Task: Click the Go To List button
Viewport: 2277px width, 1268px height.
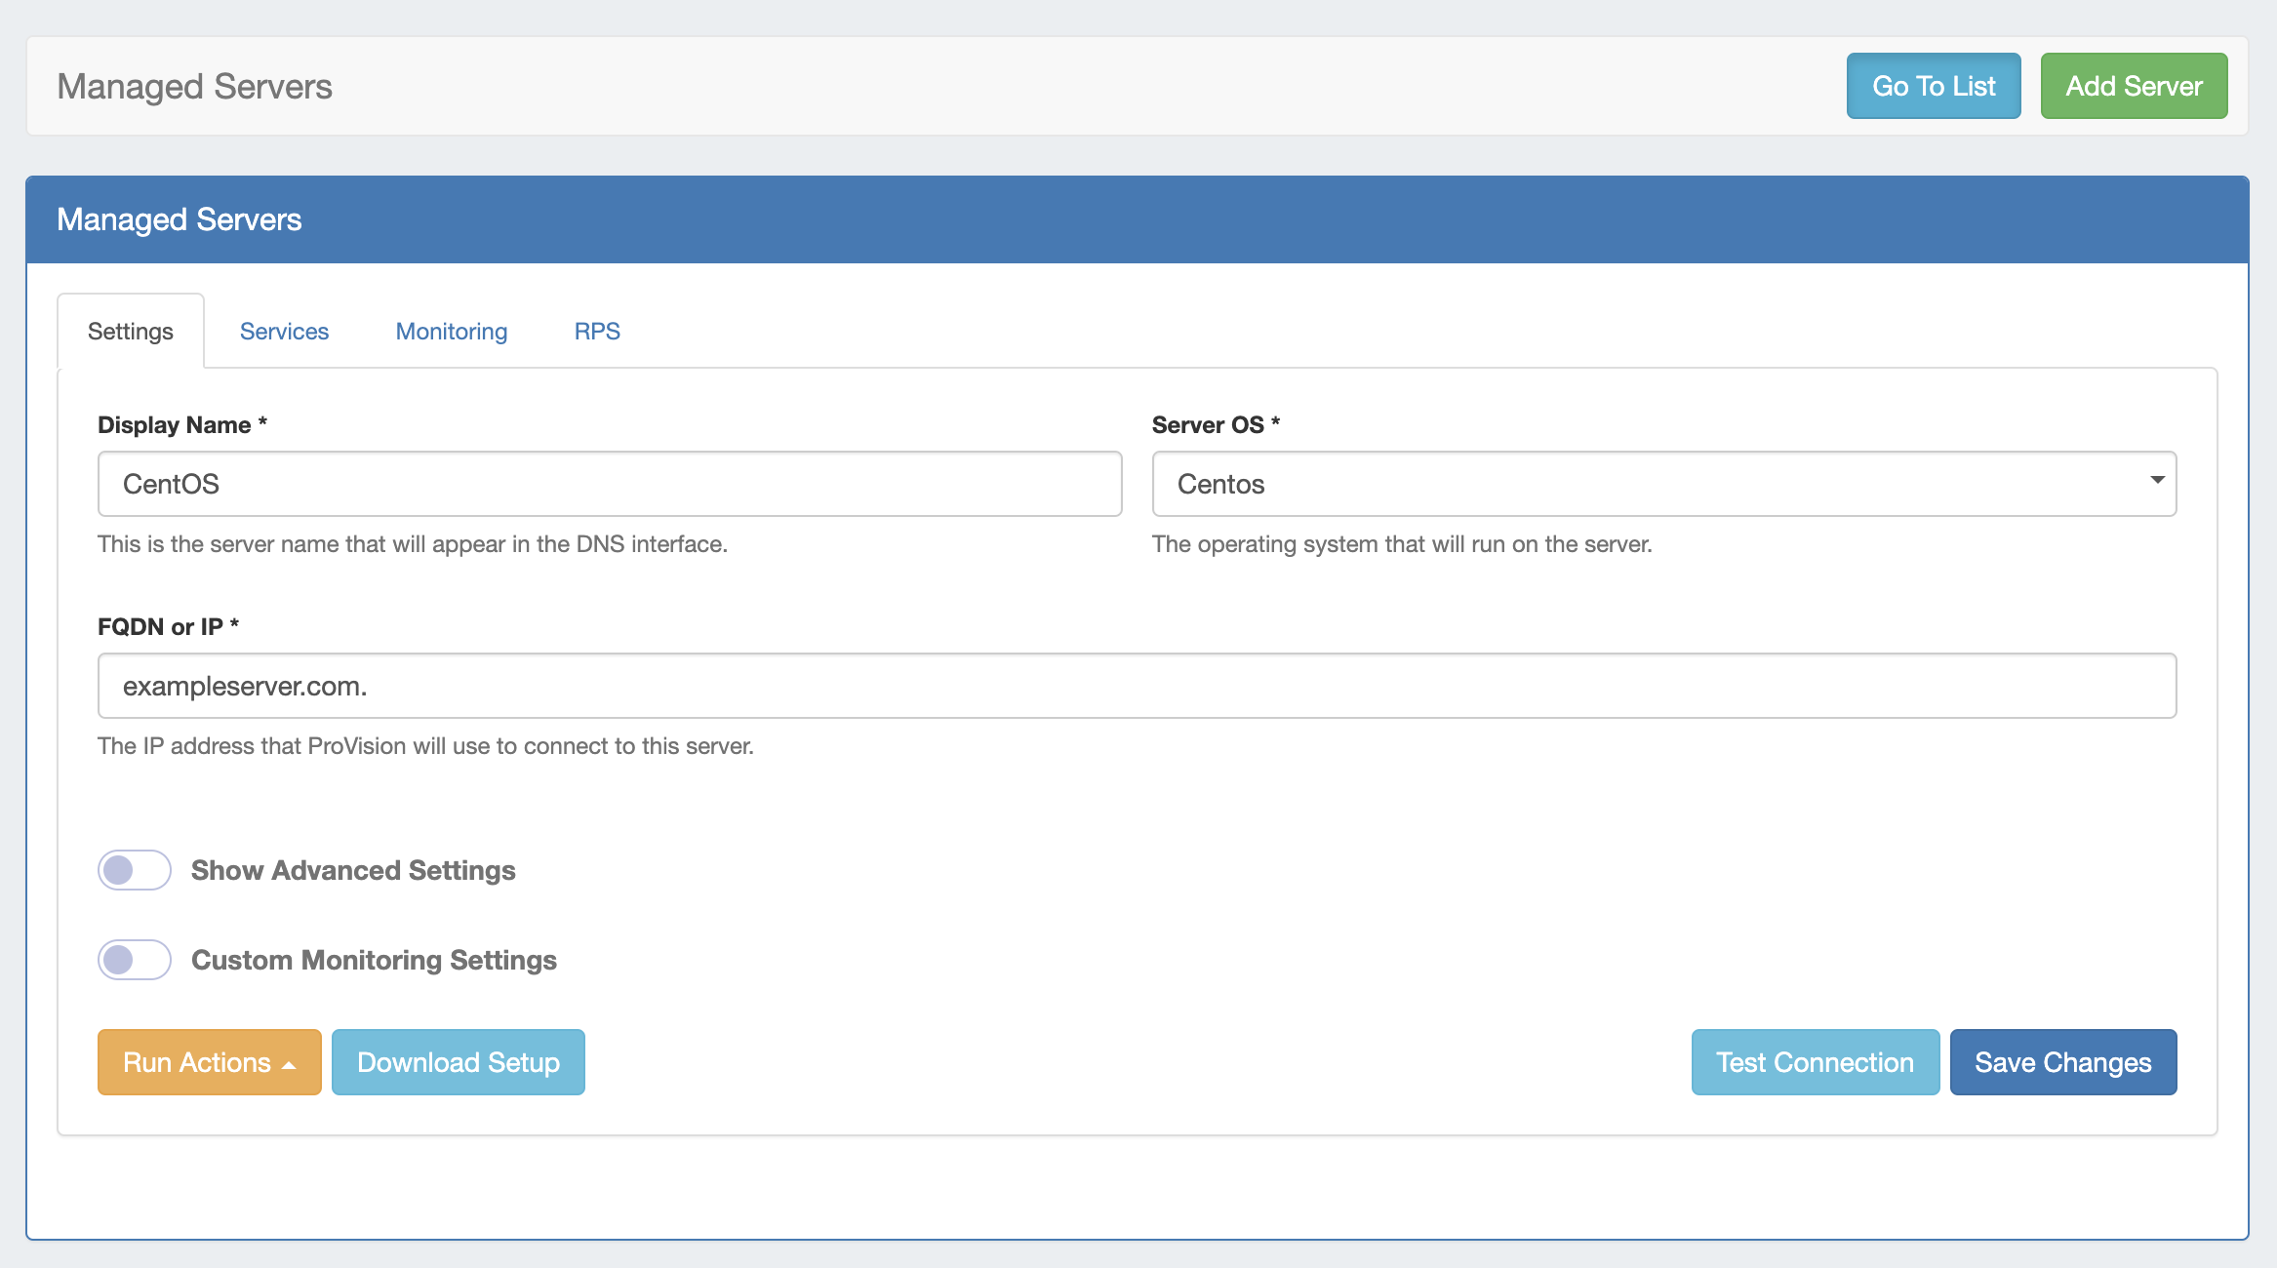Action: coord(1933,86)
